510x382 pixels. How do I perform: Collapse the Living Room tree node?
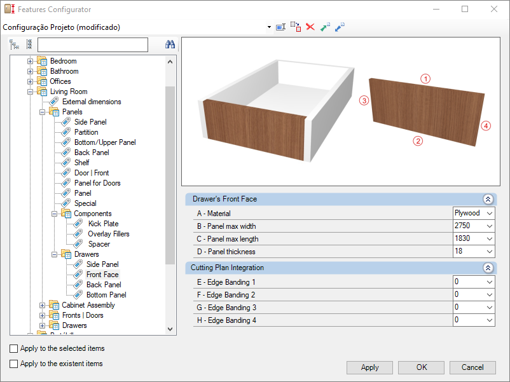pos(30,92)
